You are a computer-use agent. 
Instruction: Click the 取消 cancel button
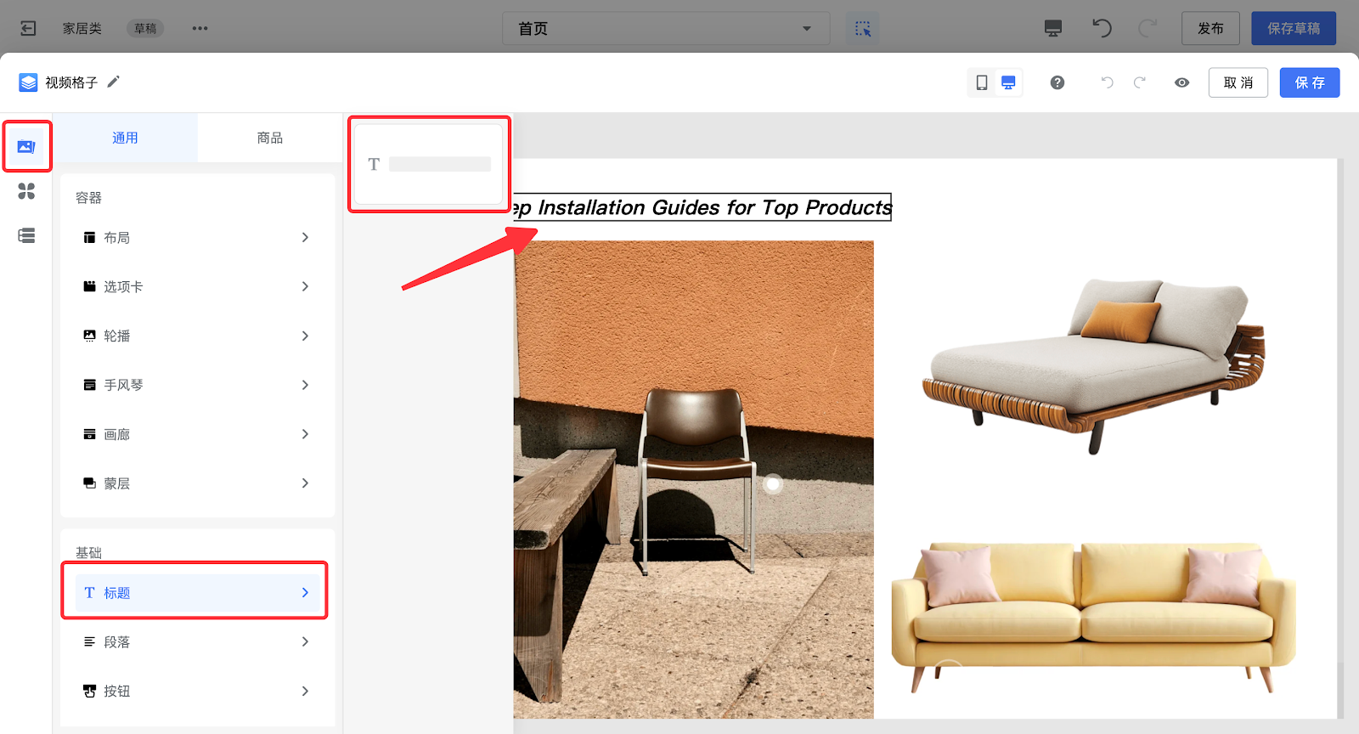coord(1238,82)
